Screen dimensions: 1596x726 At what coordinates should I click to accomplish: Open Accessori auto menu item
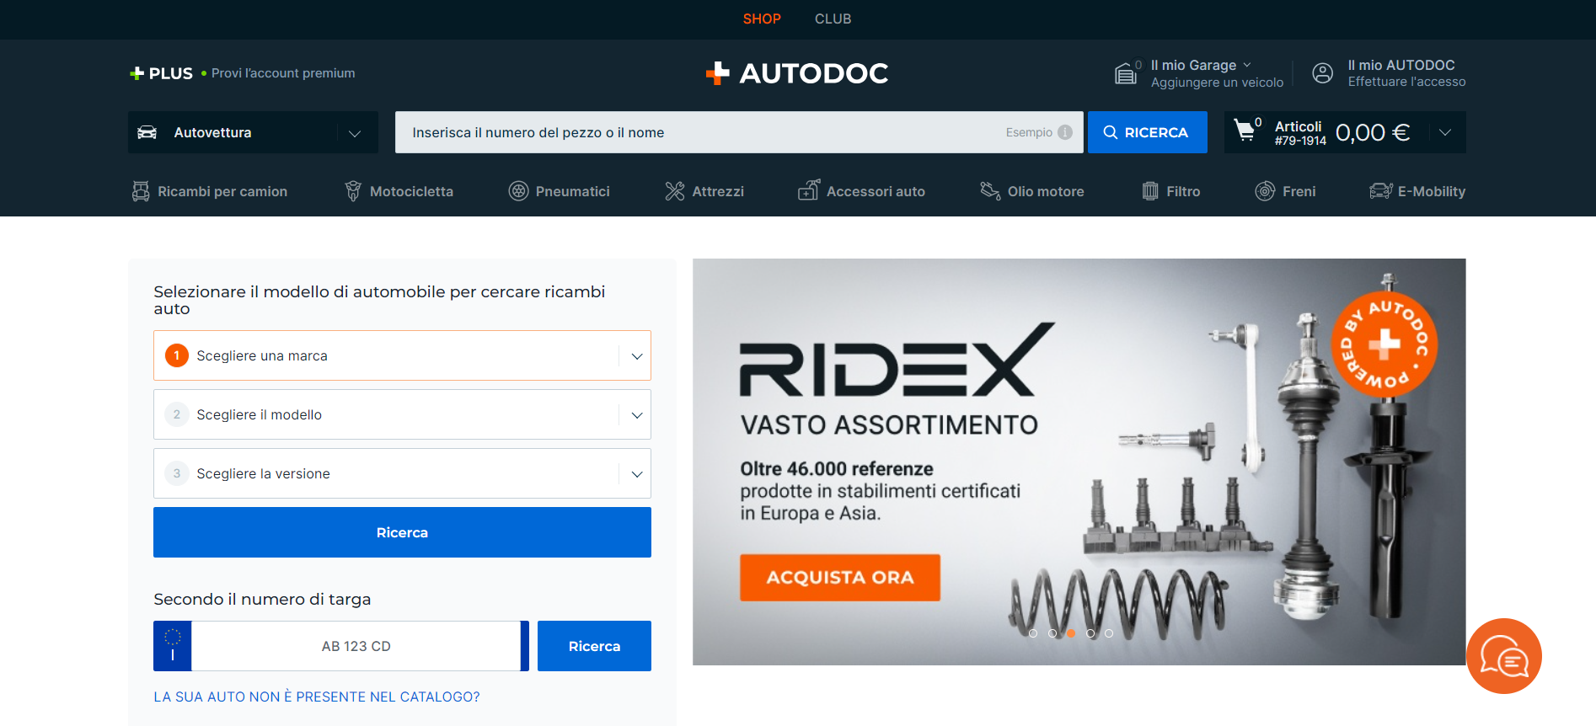[x=862, y=191]
